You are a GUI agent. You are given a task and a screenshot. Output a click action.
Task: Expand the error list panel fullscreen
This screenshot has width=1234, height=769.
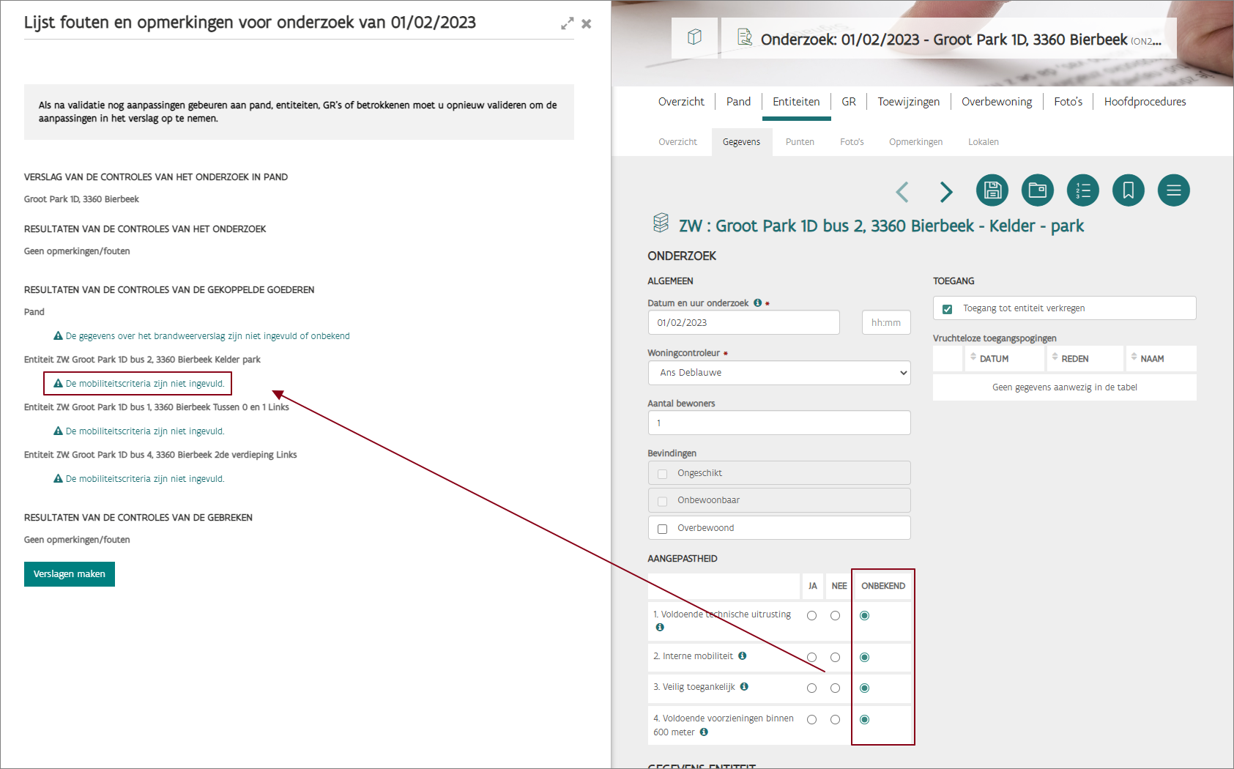567,24
